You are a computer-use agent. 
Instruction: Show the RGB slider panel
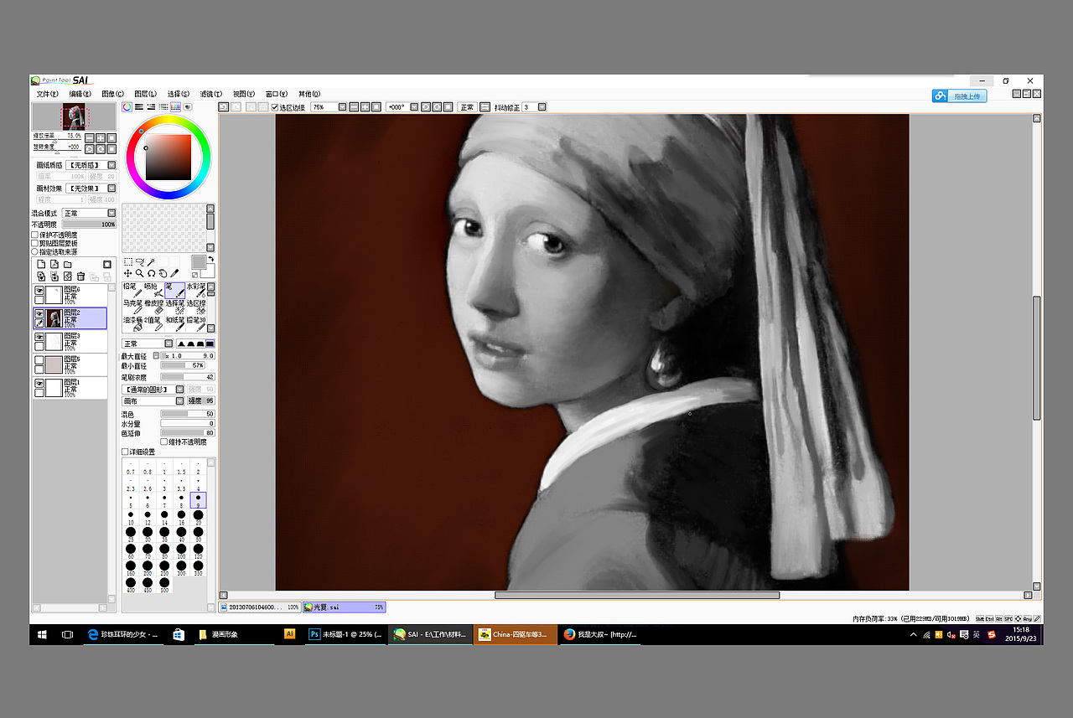point(139,107)
